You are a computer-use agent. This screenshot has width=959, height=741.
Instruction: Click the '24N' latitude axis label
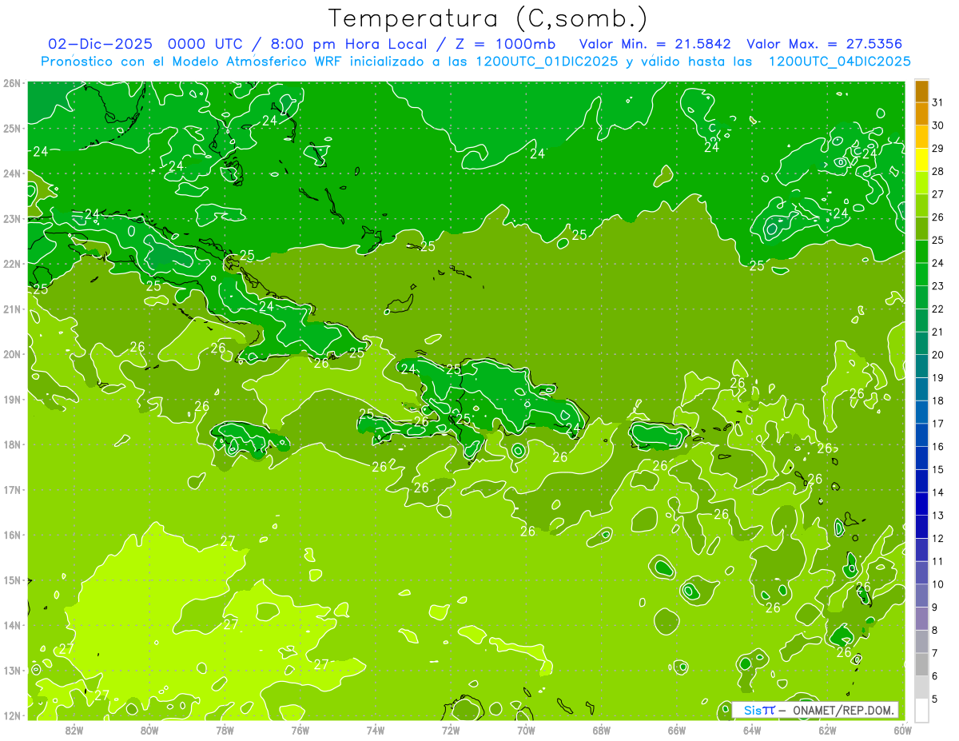[x=12, y=173]
